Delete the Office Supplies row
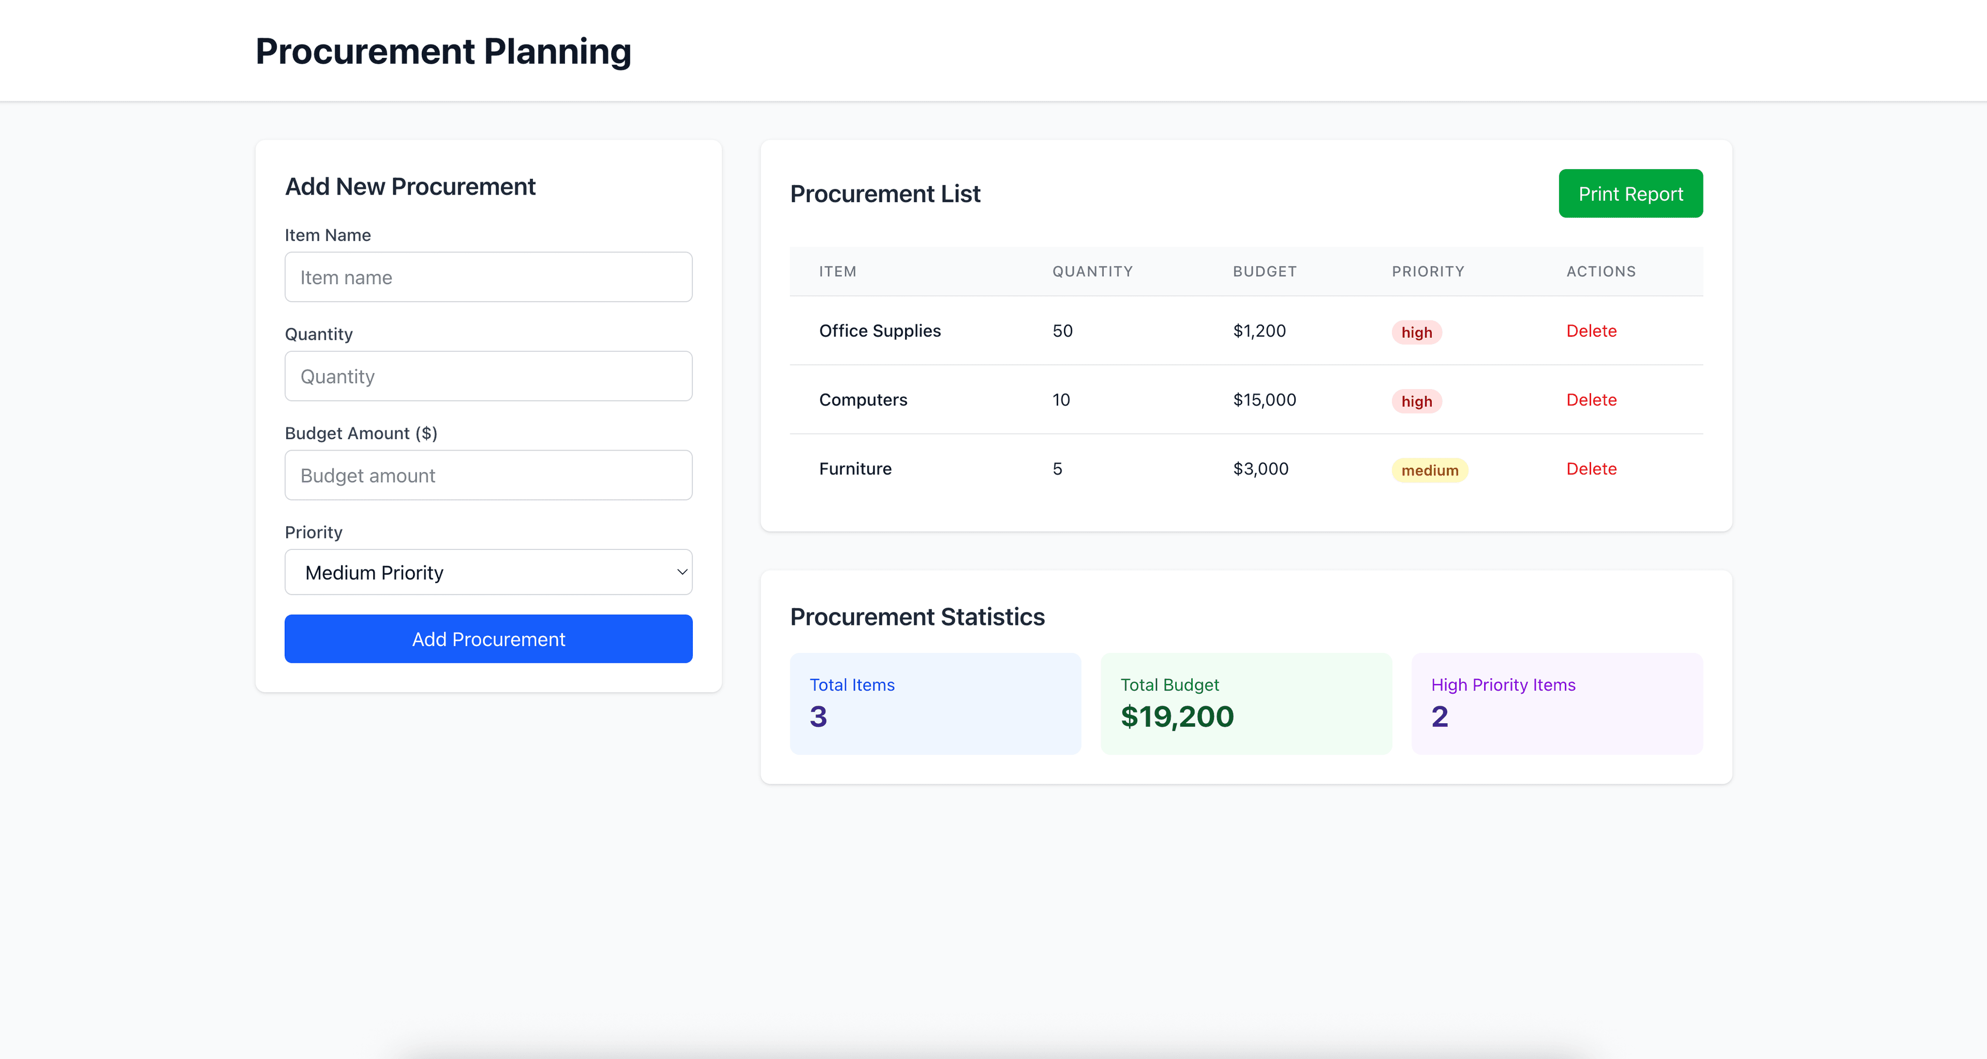This screenshot has width=1987, height=1059. 1591,331
